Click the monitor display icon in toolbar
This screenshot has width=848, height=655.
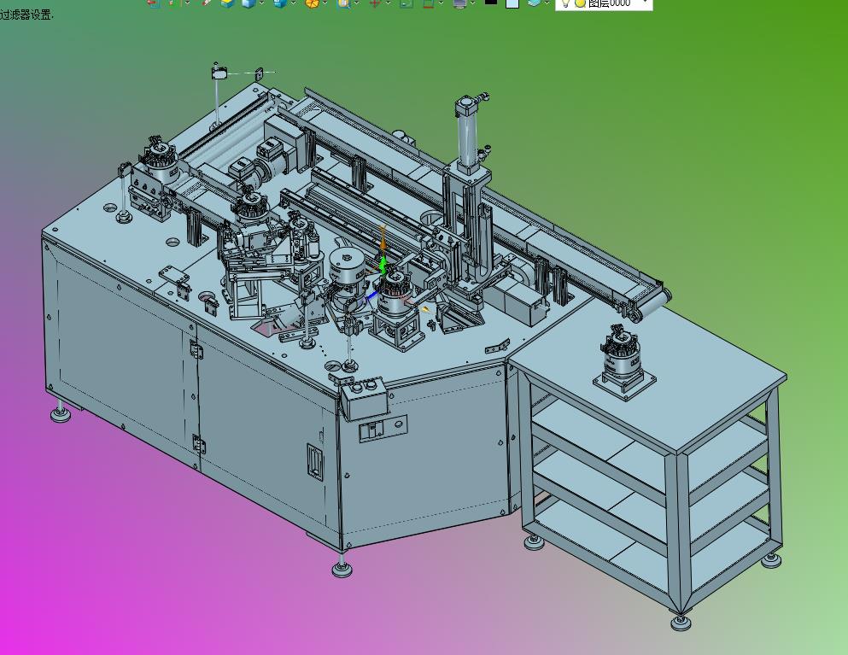[459, 3]
